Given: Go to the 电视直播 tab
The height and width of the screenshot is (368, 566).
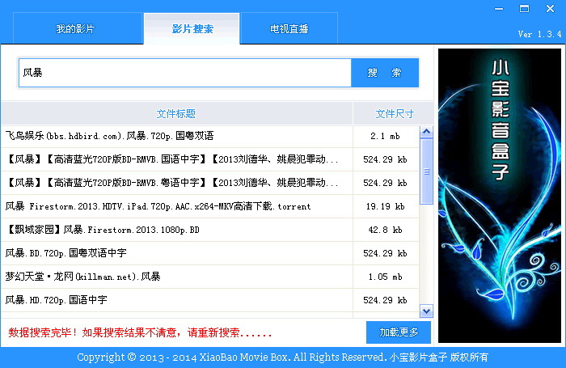Looking at the screenshot, I should pos(289,28).
